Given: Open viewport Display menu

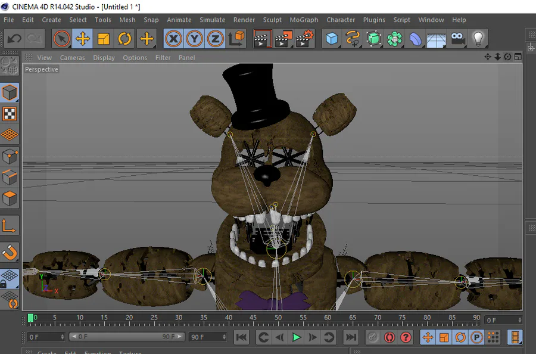Looking at the screenshot, I should 104,58.
